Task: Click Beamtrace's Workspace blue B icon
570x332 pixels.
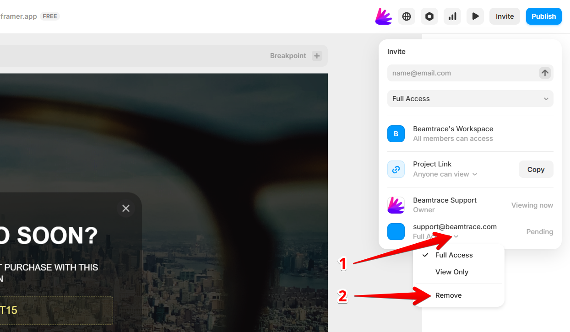Action: click(396, 134)
